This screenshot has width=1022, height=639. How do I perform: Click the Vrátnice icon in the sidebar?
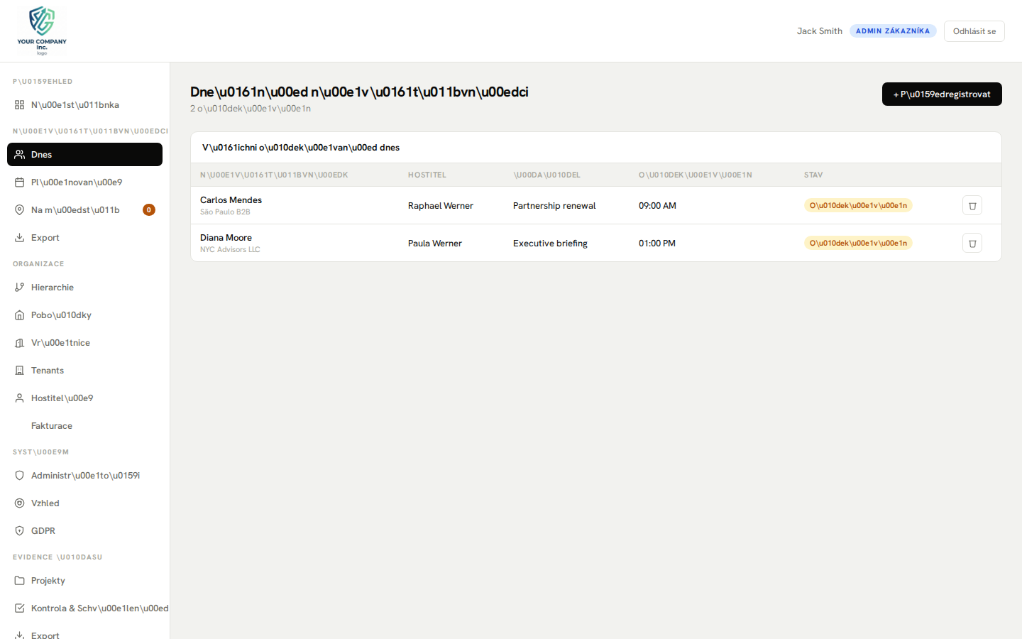click(x=19, y=342)
